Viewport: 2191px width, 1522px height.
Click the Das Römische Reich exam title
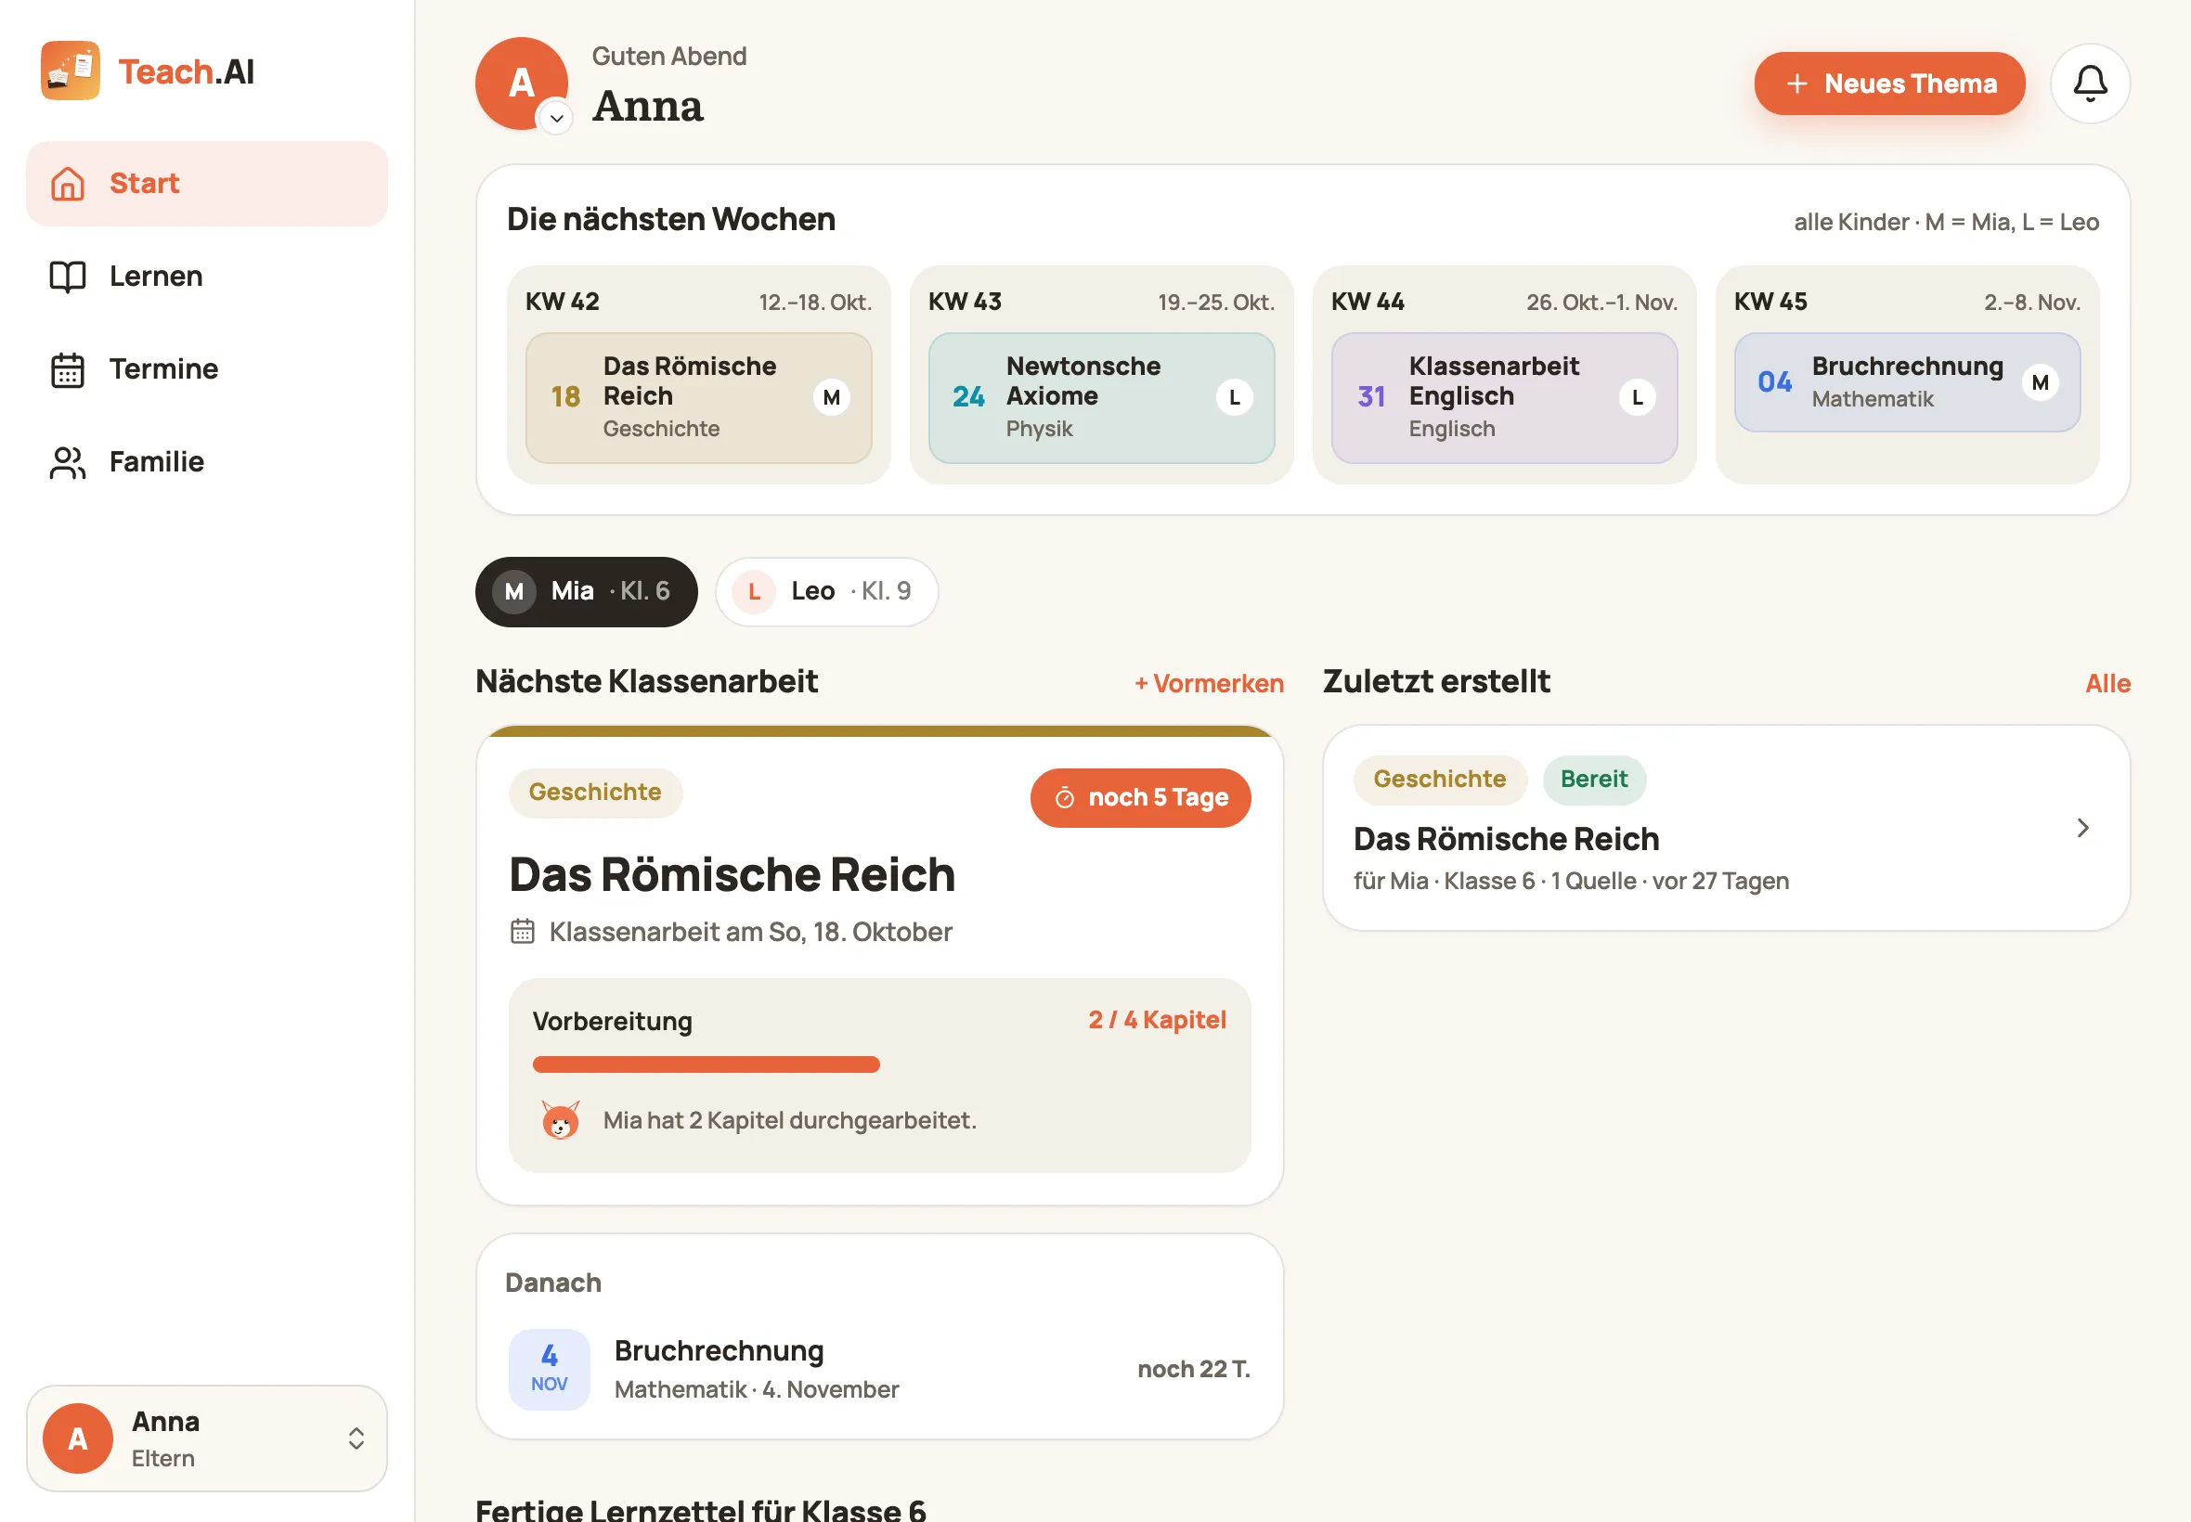coord(732,874)
